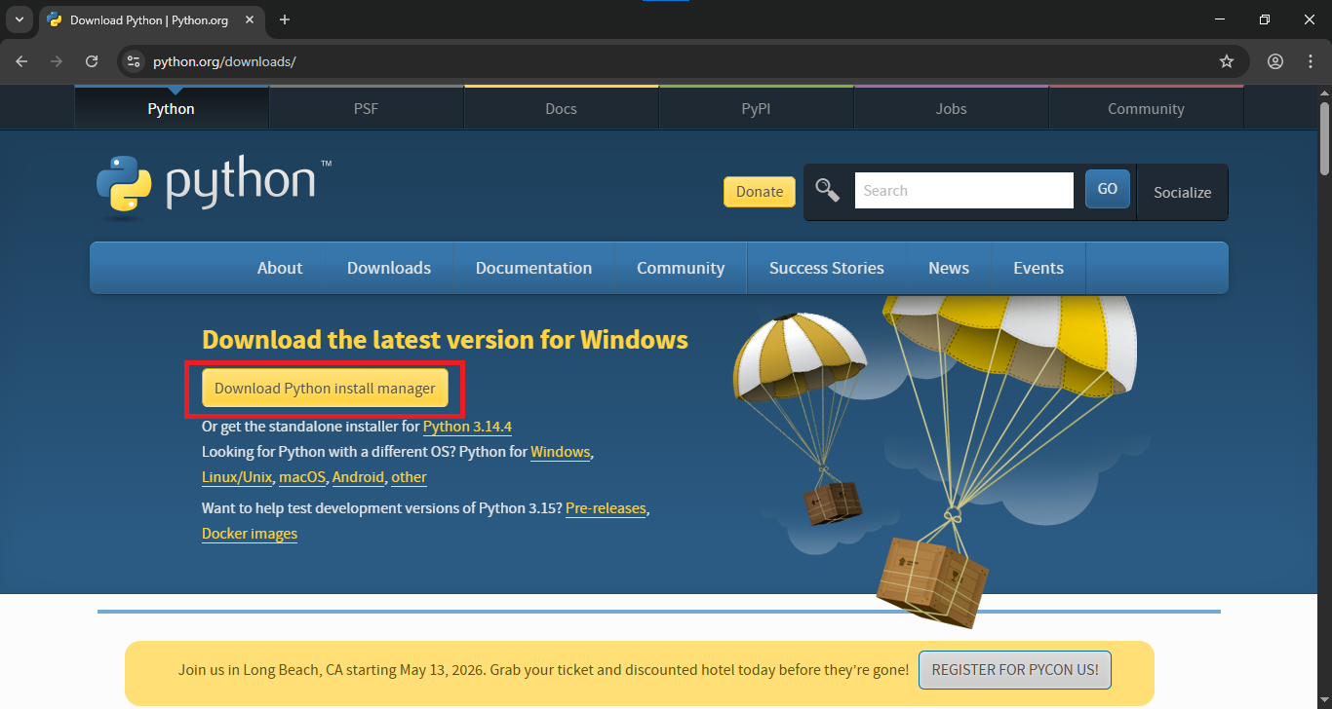The height and width of the screenshot is (709, 1332).
Task: Click the address bar URL
Action: (224, 61)
